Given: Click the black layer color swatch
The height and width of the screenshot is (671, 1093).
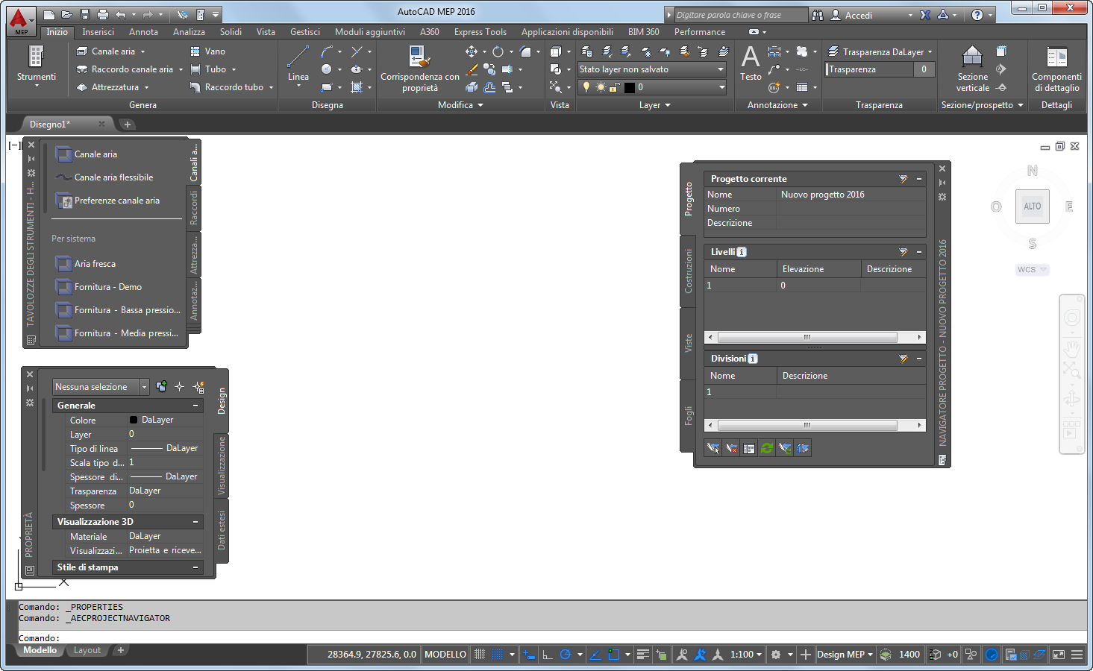Looking at the screenshot, I should (x=629, y=87).
